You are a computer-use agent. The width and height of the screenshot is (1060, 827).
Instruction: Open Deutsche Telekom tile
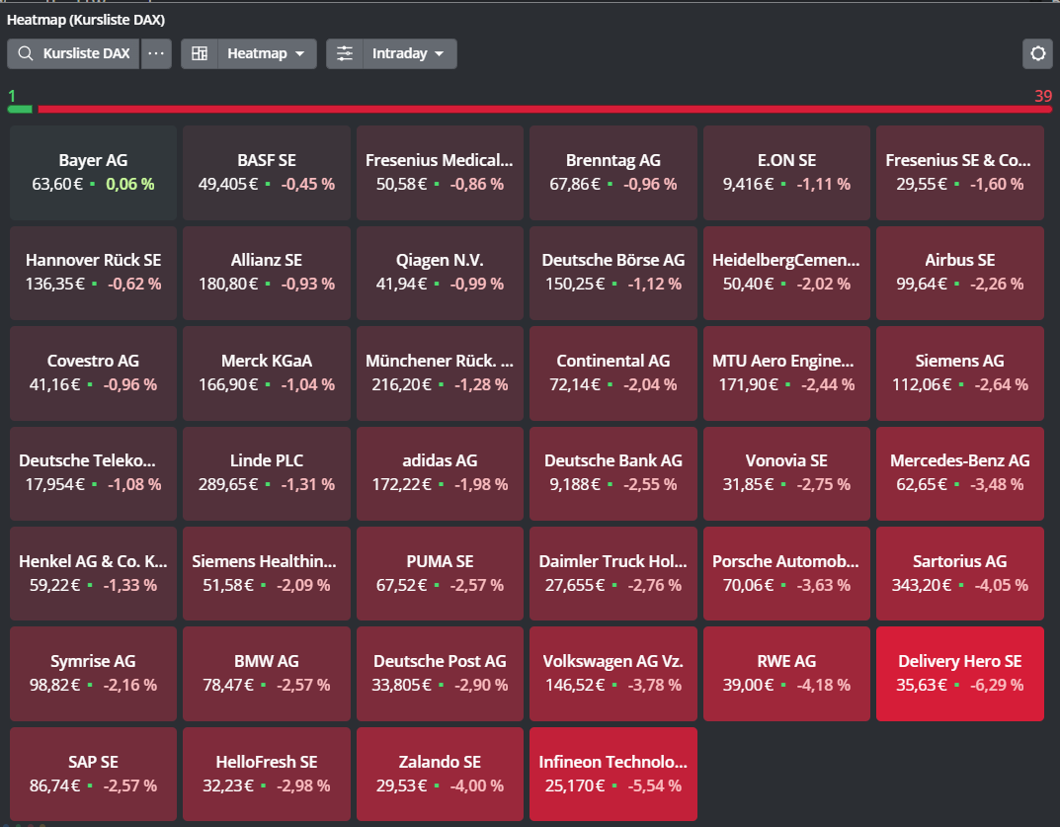point(93,473)
